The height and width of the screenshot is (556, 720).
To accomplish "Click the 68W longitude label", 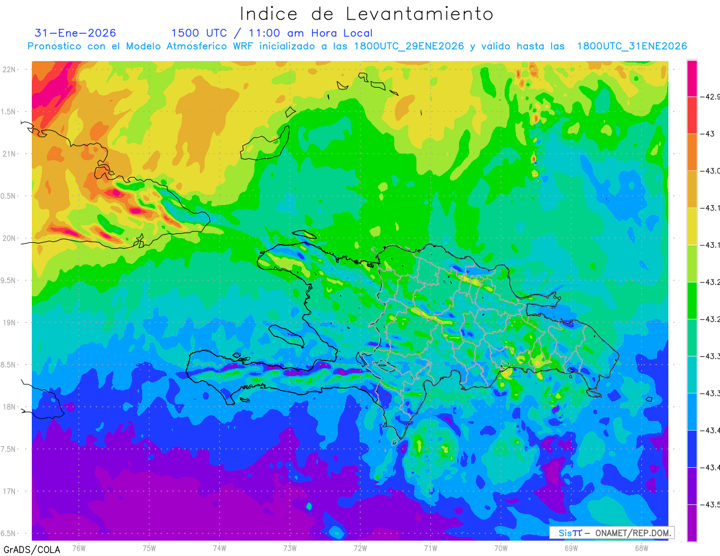I will coord(641,548).
